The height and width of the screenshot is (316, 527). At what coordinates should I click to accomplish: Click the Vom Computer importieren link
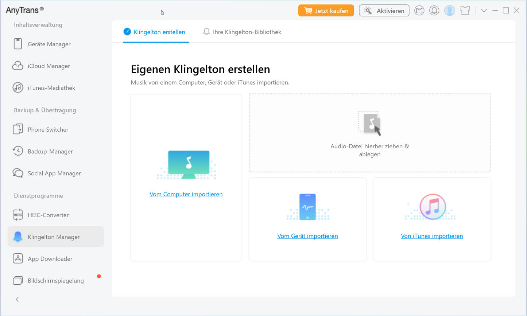[186, 194]
